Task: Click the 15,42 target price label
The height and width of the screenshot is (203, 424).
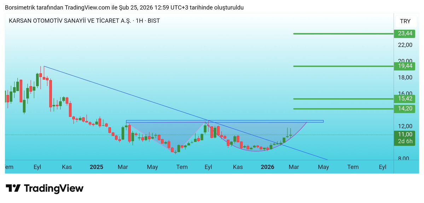Action: pyautogui.click(x=405, y=99)
